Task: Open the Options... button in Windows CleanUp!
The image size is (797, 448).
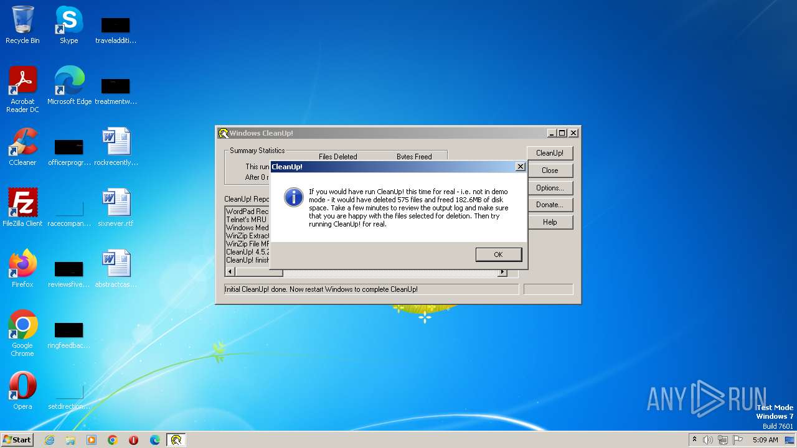Action: (x=550, y=188)
